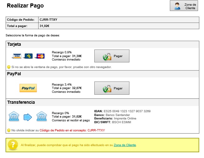Click the left bank building icon

[14, 117]
